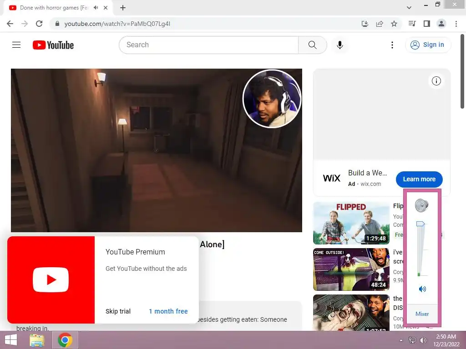Reload the YouTube page
This screenshot has height=349, width=466.
tap(39, 24)
